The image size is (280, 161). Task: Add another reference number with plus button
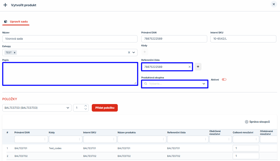coord(198,67)
